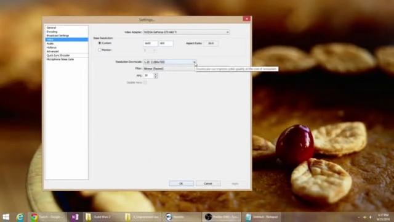Open Hotkeys in the settings list
Image resolution: width=394 pixels, height=222 pixels.
tap(52, 47)
